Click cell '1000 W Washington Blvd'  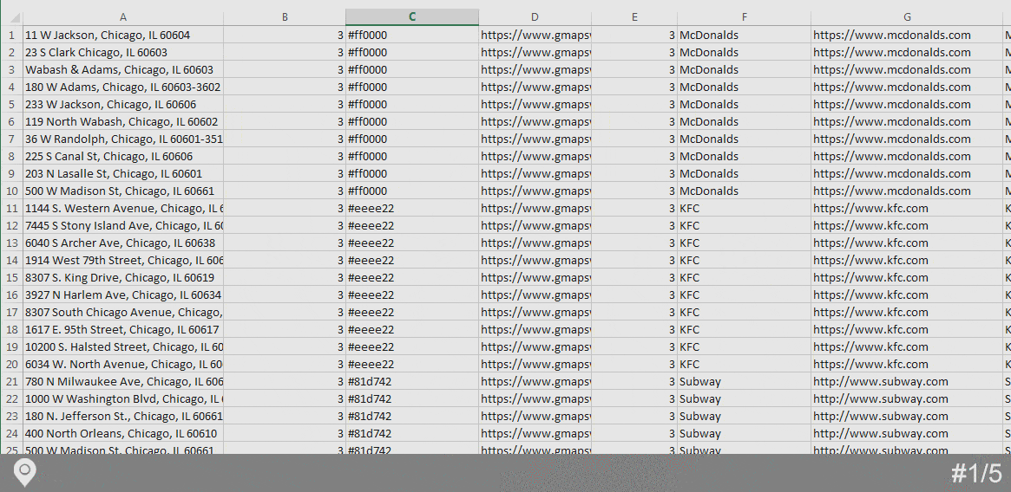point(123,398)
